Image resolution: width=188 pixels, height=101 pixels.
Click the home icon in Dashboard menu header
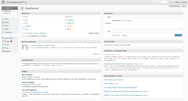[x=3, y=8]
